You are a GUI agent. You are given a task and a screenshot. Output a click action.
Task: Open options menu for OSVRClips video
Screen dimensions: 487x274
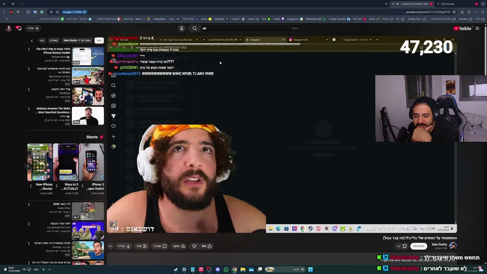coord(29,89)
